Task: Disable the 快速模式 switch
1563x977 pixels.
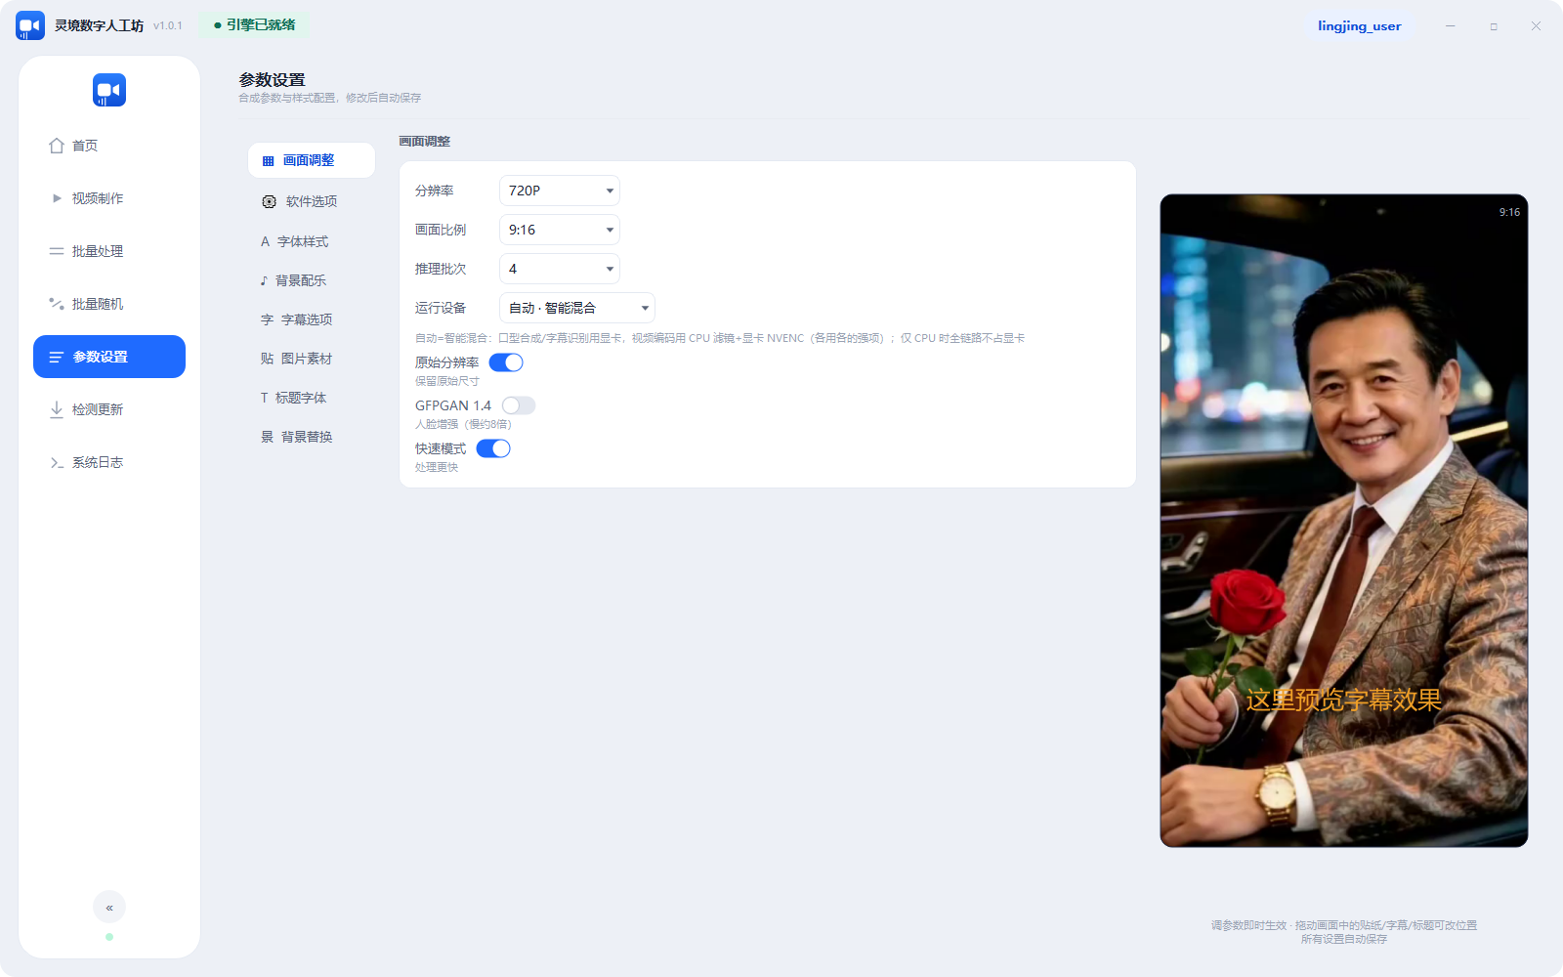Action: click(493, 448)
